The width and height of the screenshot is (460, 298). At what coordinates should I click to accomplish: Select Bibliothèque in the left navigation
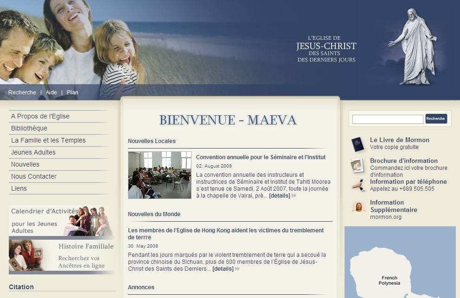click(29, 128)
